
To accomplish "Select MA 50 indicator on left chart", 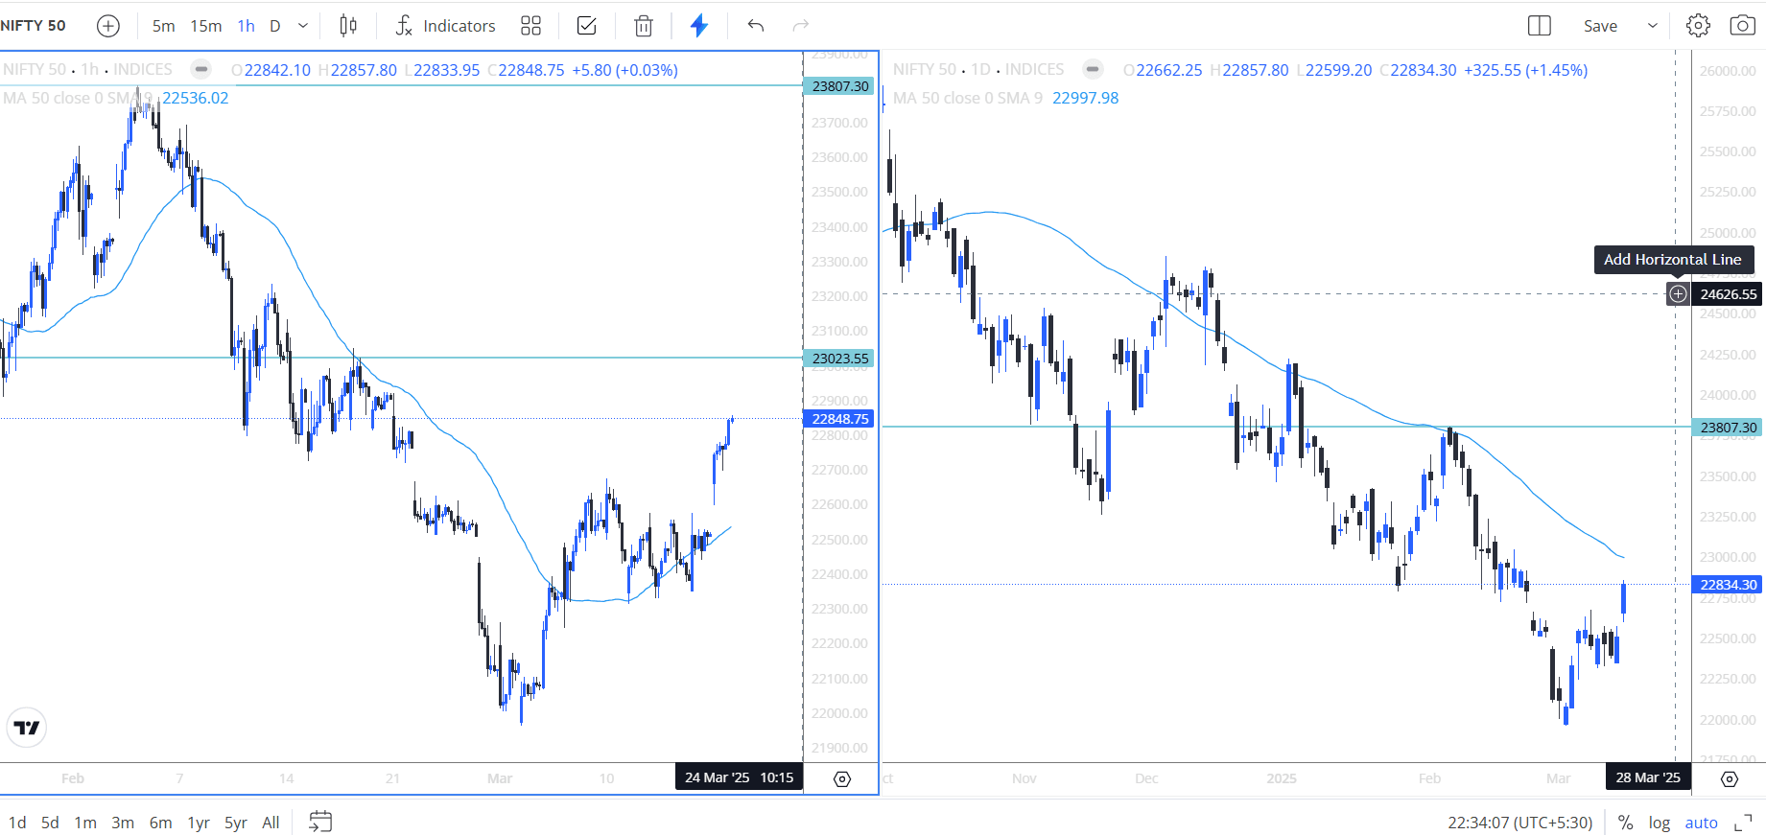I will 77,98.
